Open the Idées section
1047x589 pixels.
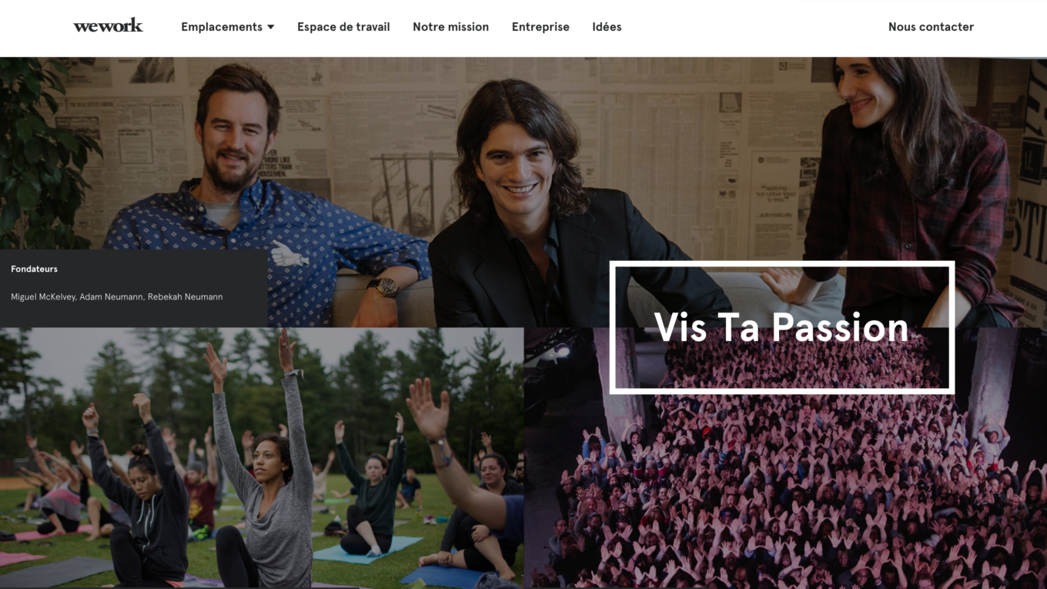pyautogui.click(x=607, y=27)
